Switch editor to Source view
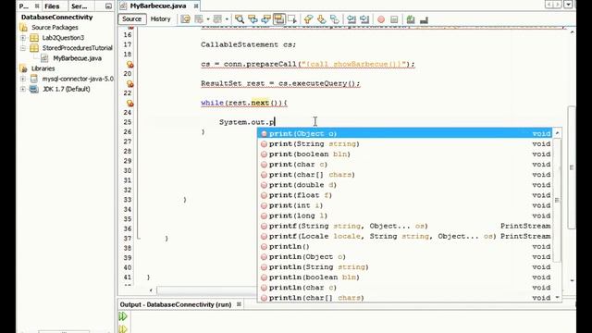Image resolution: width=592 pixels, height=333 pixels. coord(131,18)
